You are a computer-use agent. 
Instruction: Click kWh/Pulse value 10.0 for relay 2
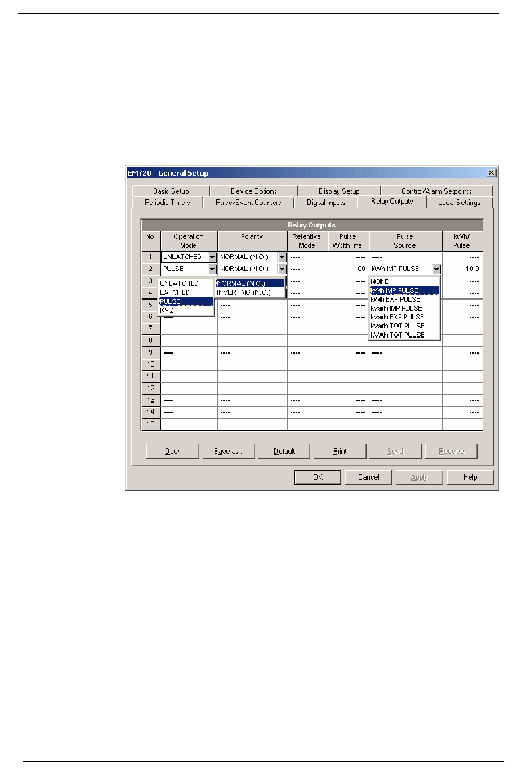tap(463, 269)
